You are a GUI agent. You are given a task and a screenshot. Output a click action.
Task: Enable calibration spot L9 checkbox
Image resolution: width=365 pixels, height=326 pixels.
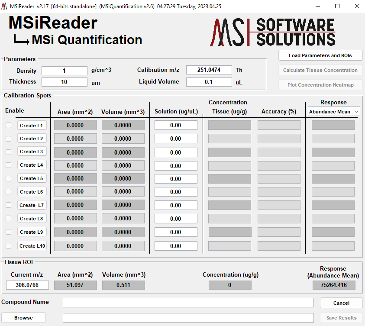(x=9, y=232)
